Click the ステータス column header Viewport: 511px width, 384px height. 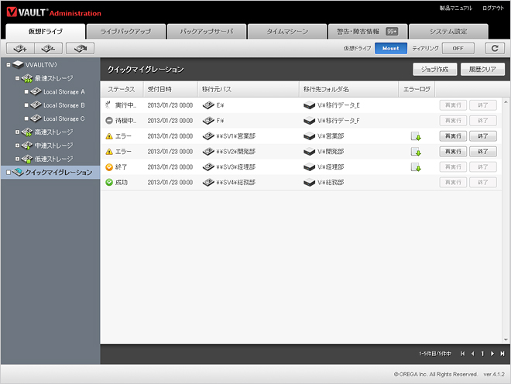point(122,89)
